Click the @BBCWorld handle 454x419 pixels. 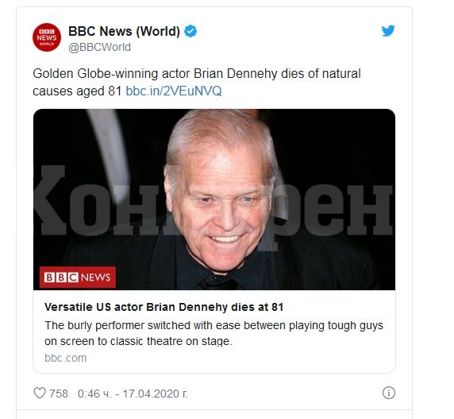pyautogui.click(x=99, y=47)
